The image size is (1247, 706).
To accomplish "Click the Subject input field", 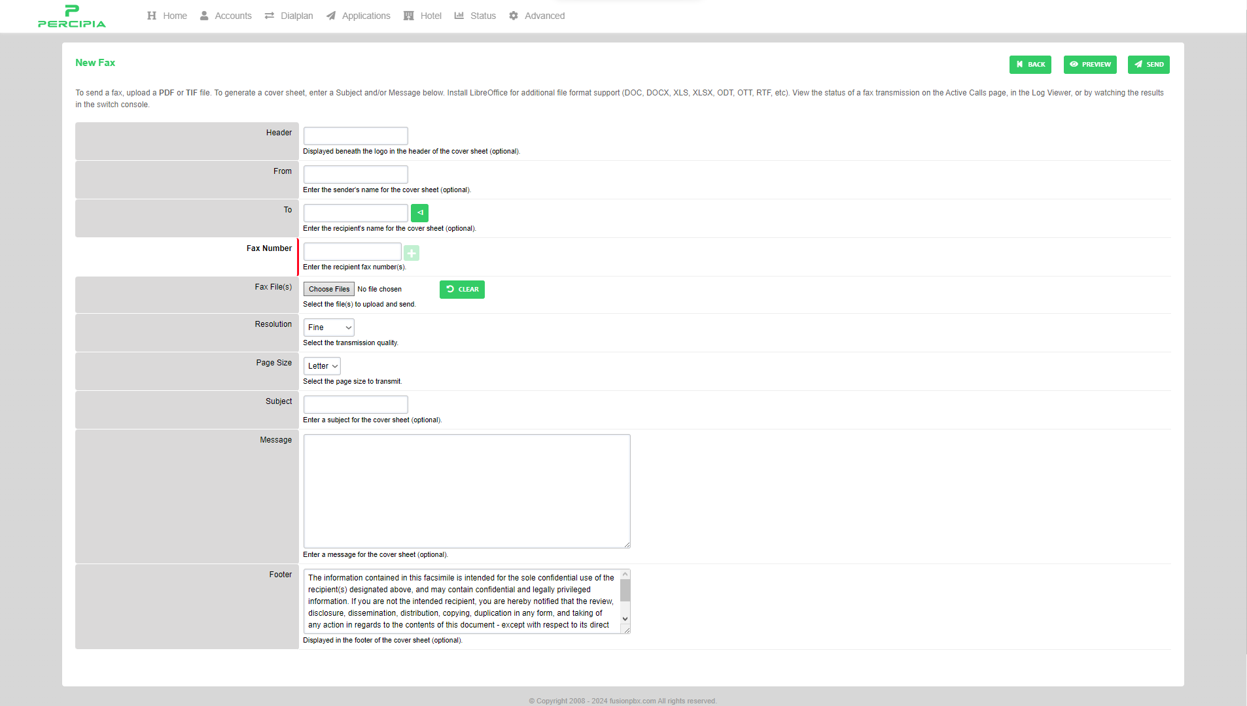I will [356, 405].
